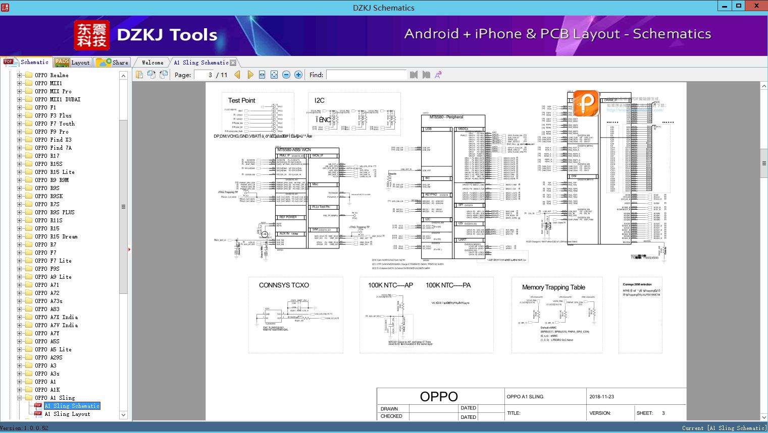Find next search match
768x433 pixels.
click(426, 75)
